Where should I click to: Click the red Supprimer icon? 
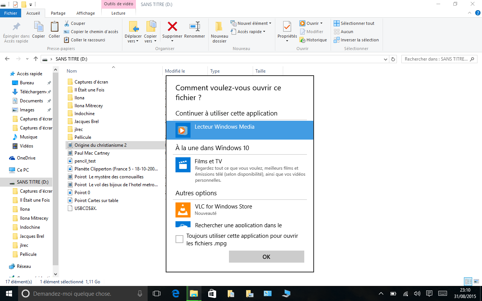(172, 26)
